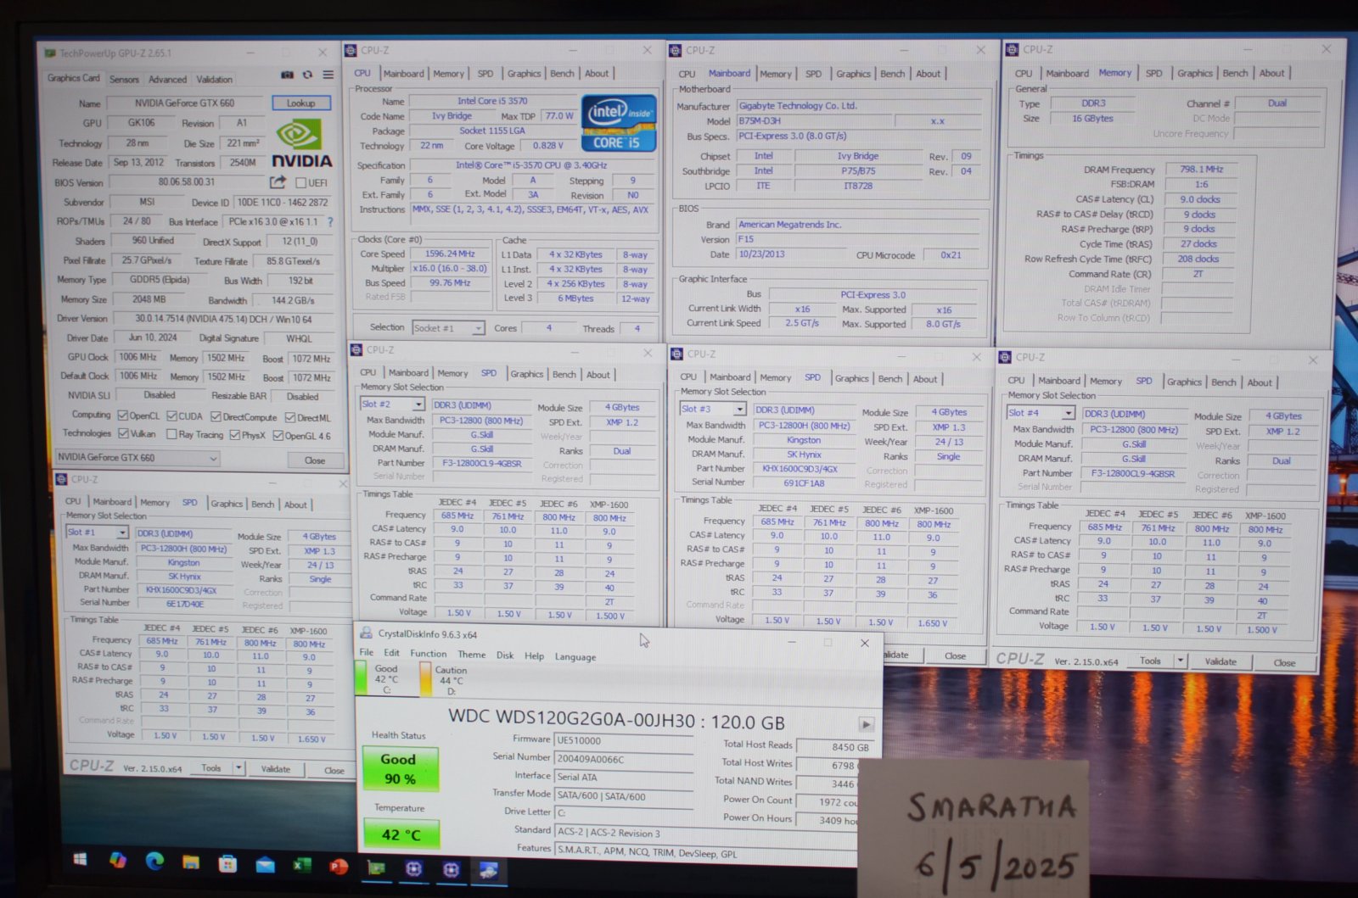The image size is (1358, 898).
Task: Launch Copilot from the taskbar
Action: [118, 861]
